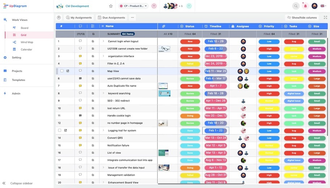Open Projects in sidebar
This screenshot has width=330, height=188.
pos(17,71)
